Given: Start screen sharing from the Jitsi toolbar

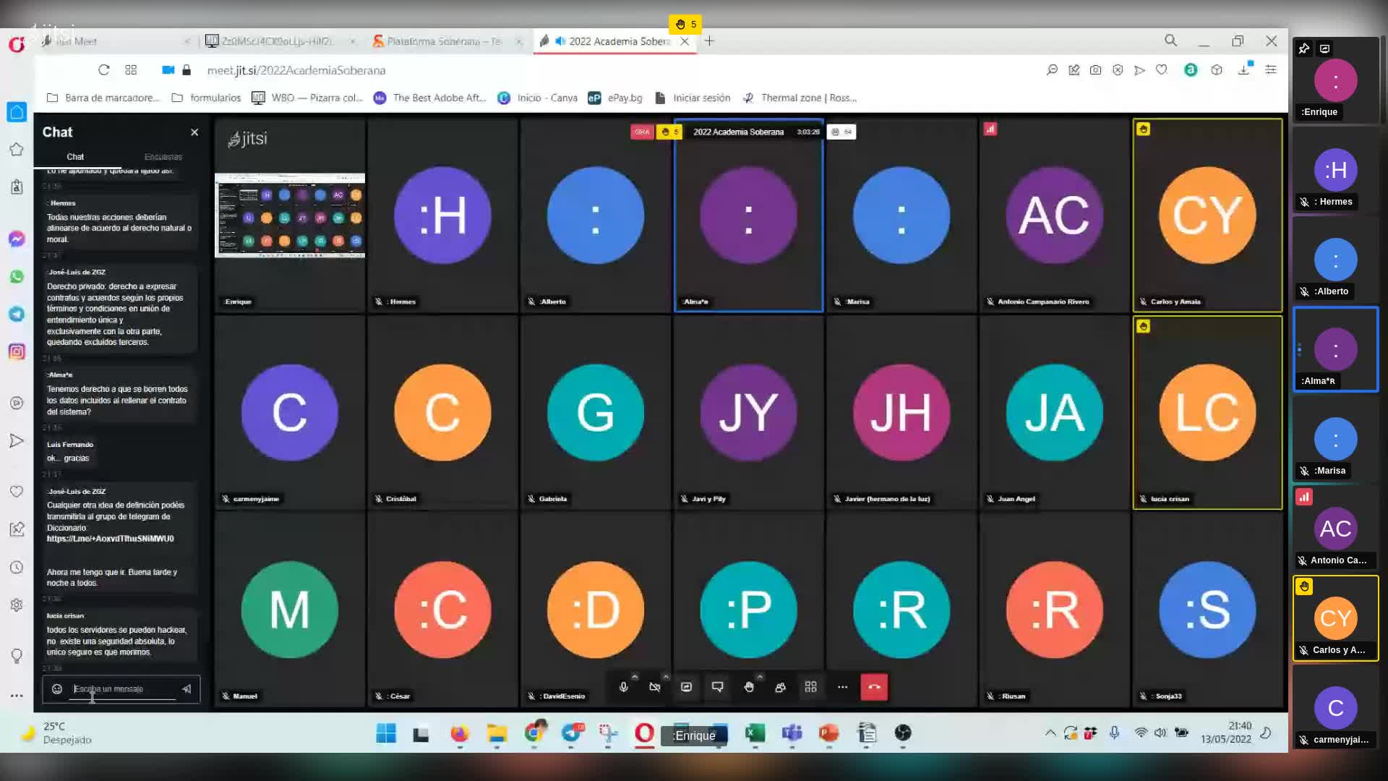Looking at the screenshot, I should pyautogui.click(x=686, y=687).
